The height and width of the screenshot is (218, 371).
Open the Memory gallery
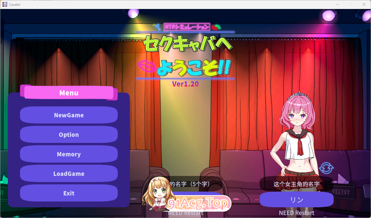[69, 154]
